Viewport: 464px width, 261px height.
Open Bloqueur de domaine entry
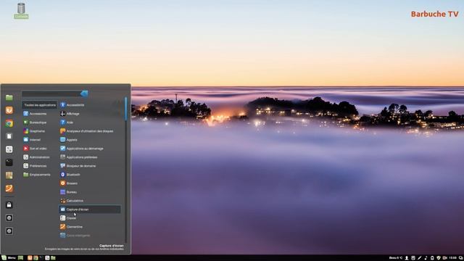pyautogui.click(x=78, y=166)
